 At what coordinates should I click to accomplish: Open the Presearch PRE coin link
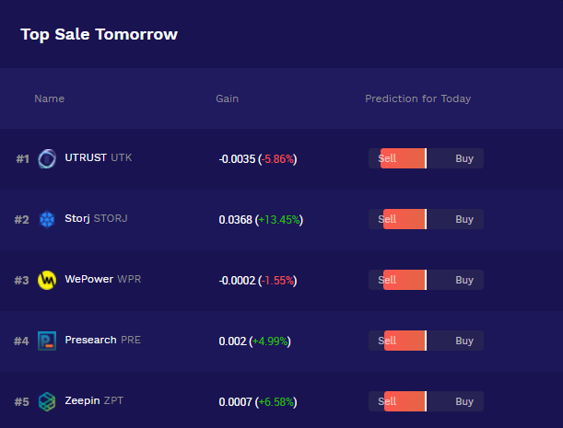tap(102, 340)
